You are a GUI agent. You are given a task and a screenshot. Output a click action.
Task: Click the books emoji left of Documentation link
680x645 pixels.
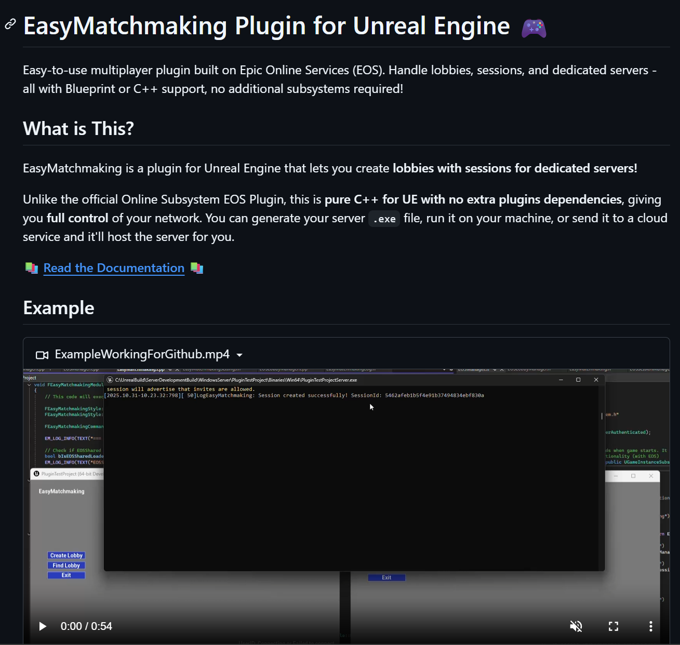pos(32,268)
